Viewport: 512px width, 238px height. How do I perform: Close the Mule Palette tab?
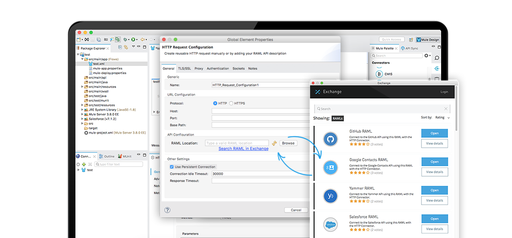(396, 49)
